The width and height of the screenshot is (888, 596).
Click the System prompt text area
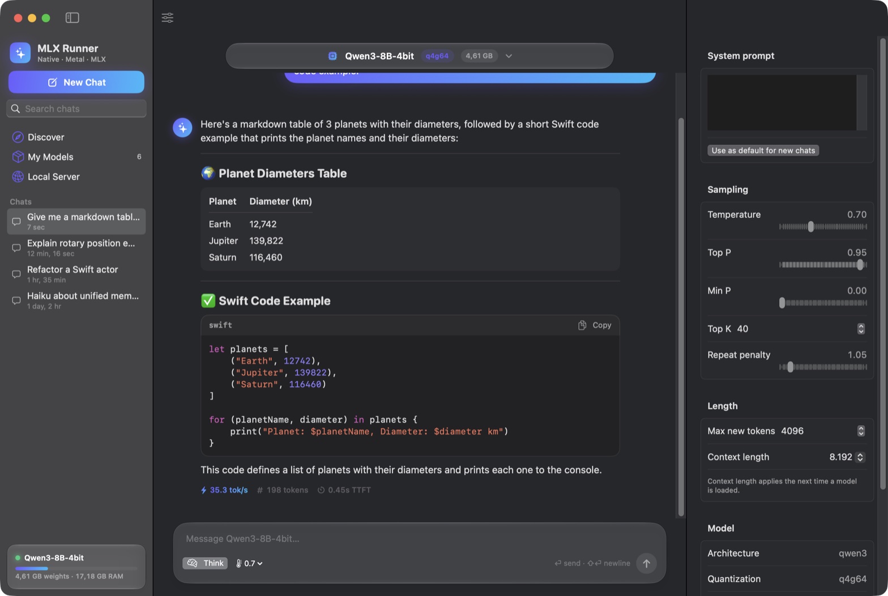782,102
